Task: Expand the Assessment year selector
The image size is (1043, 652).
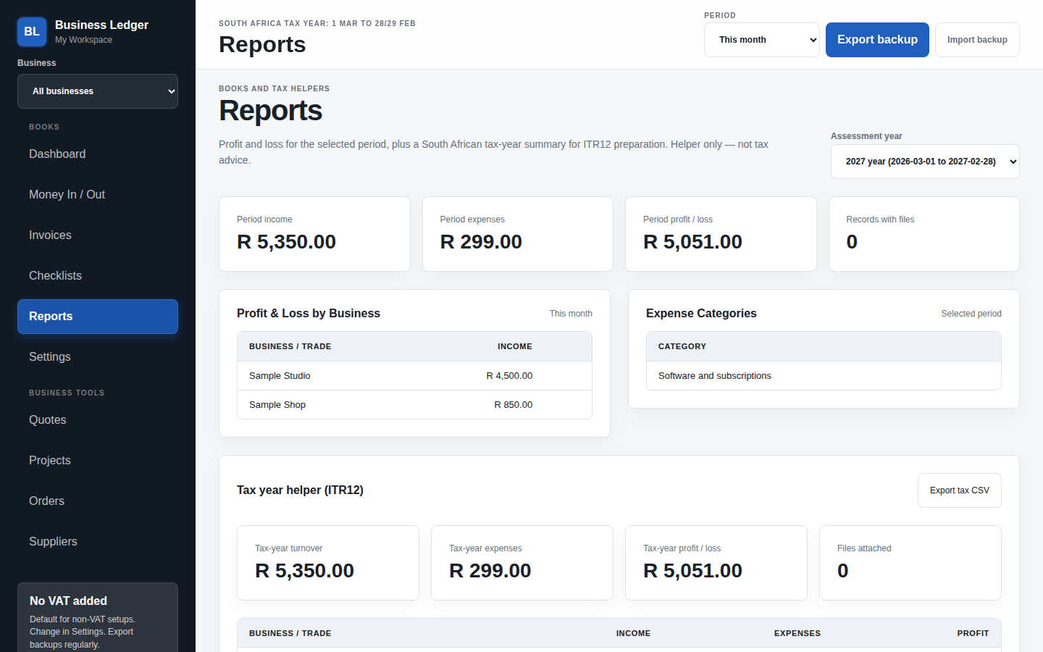Action: 925,162
